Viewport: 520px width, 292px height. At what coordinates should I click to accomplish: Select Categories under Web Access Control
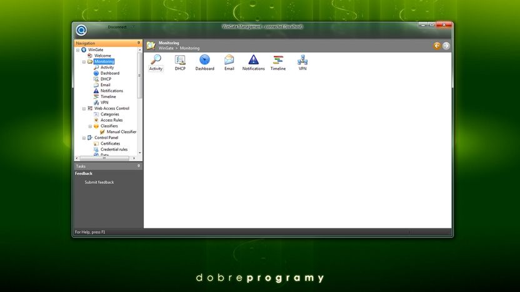110,114
